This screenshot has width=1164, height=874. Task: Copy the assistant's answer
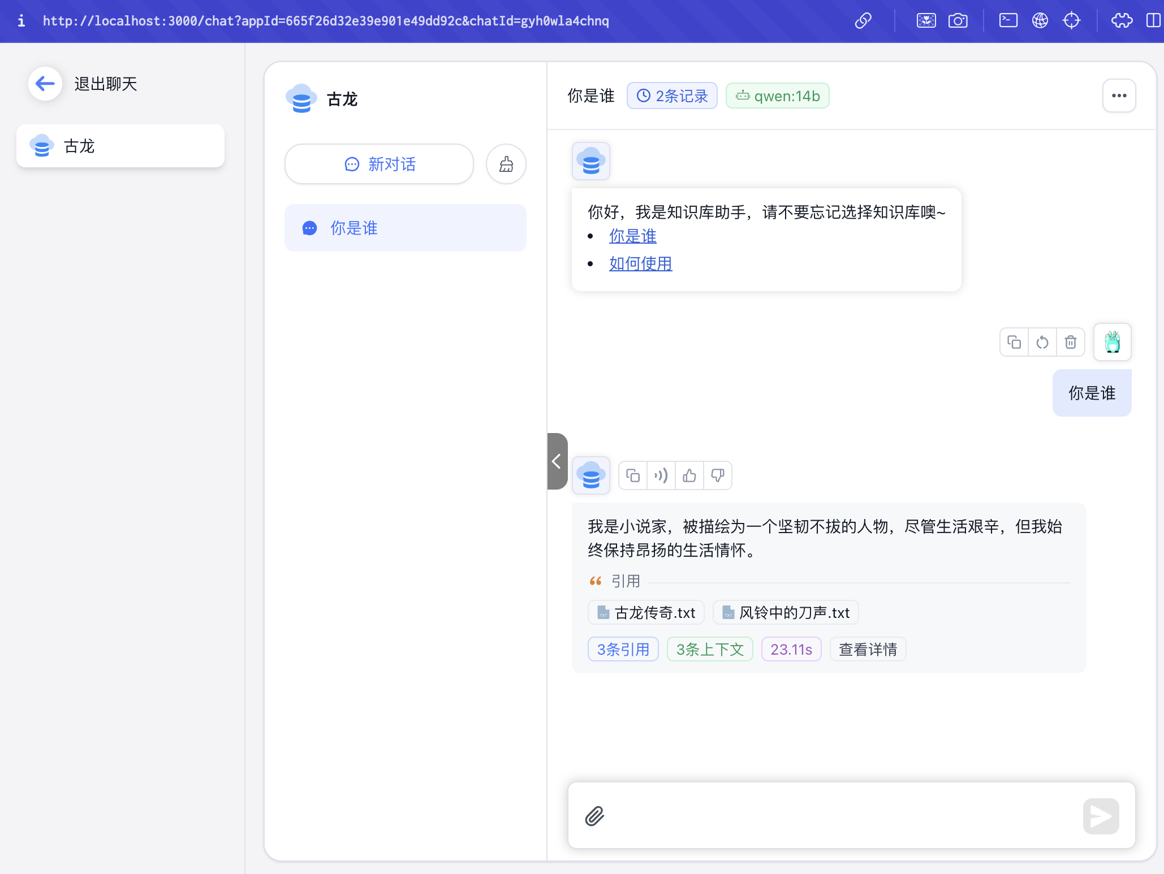pyautogui.click(x=633, y=475)
